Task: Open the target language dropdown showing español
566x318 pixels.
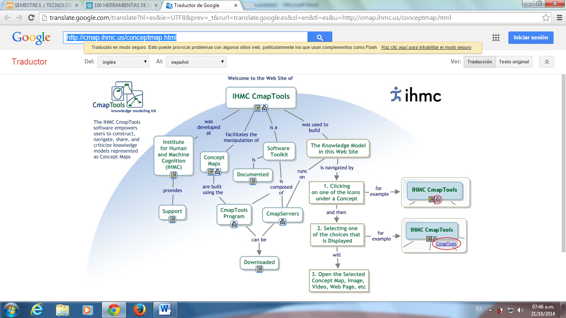Action: (196, 62)
